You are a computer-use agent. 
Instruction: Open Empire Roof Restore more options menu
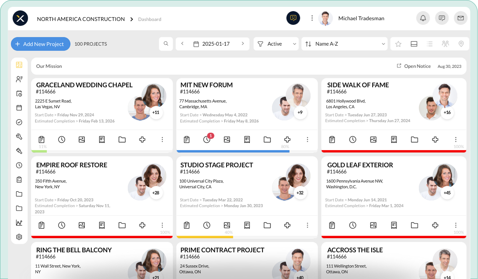click(162, 225)
